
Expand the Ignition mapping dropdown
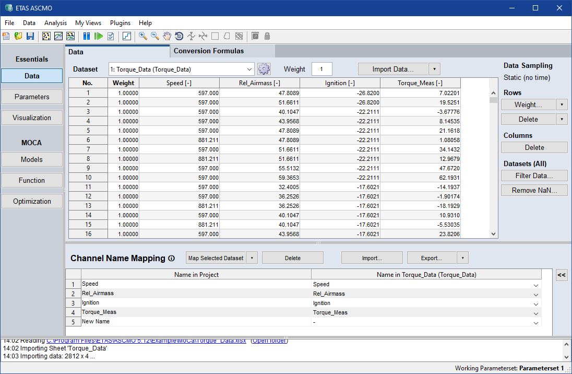pyautogui.click(x=536, y=304)
